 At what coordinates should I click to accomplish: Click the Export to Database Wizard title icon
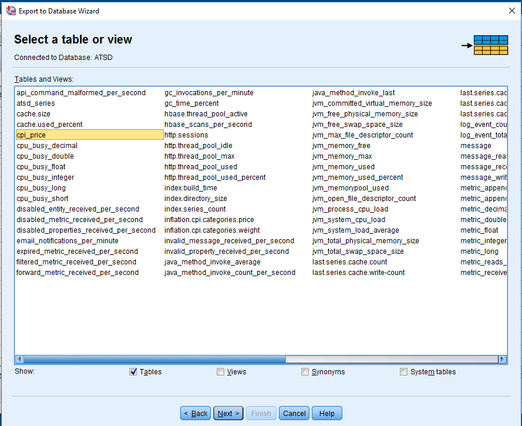point(11,11)
